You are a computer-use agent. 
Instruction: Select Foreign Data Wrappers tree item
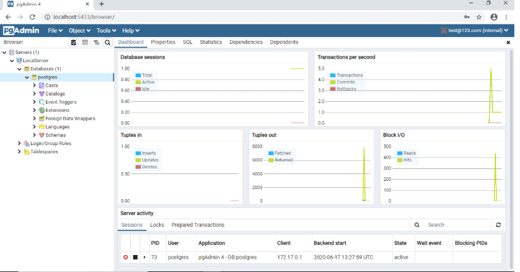pyautogui.click(x=70, y=119)
